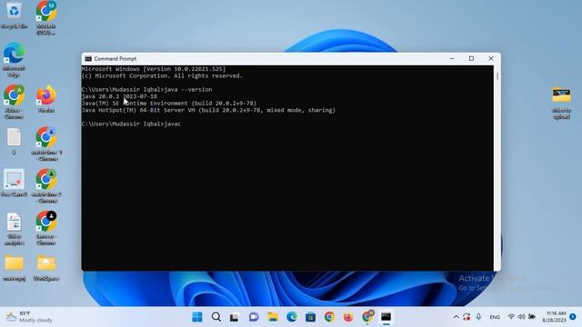The width and height of the screenshot is (582, 327).
Task: Open the videos to upload folder
Action: click(x=561, y=103)
